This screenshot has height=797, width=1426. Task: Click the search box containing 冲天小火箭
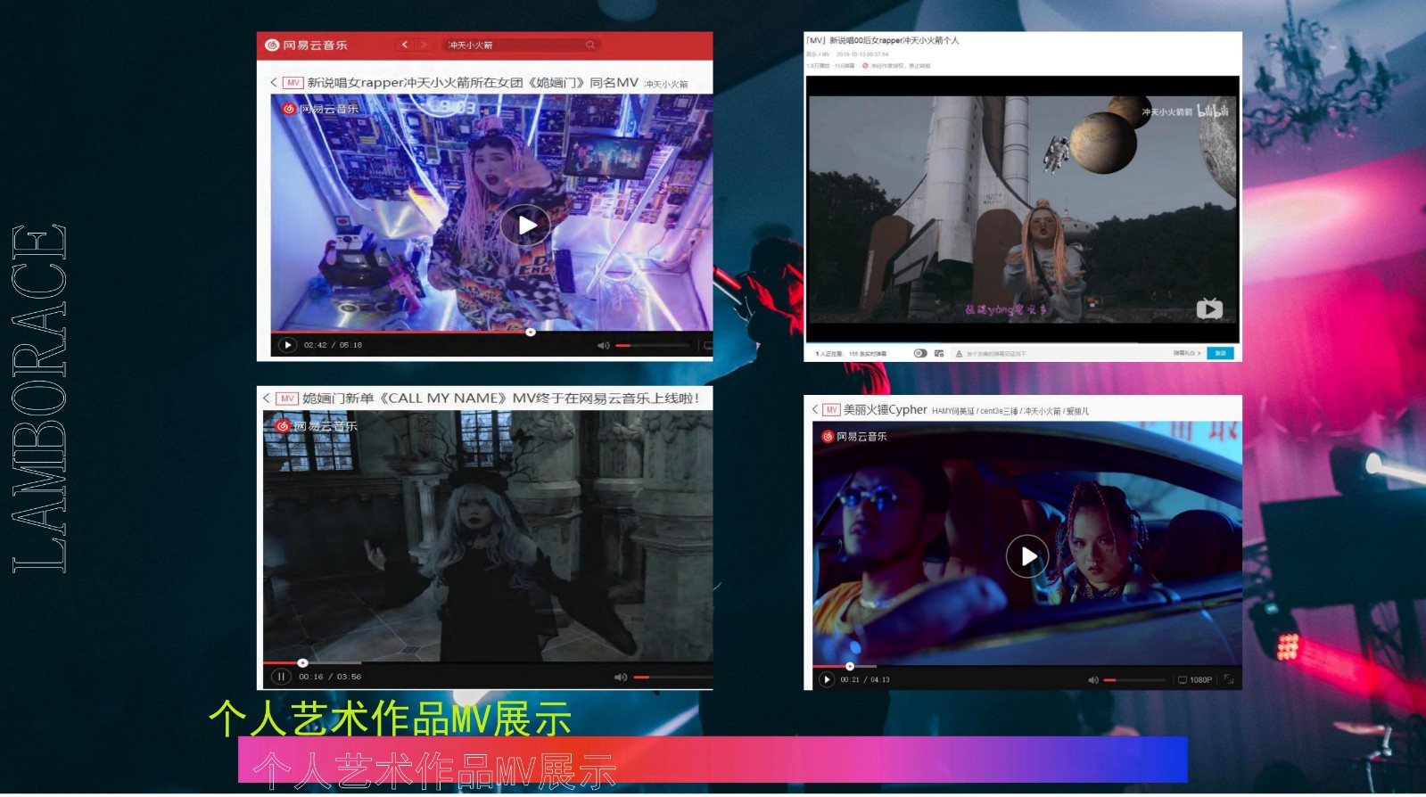pyautogui.click(x=521, y=45)
